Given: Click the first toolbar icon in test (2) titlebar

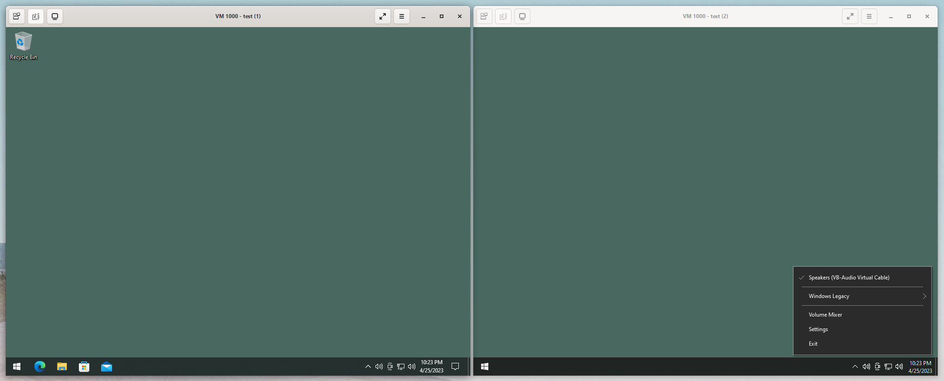Looking at the screenshot, I should coord(484,16).
